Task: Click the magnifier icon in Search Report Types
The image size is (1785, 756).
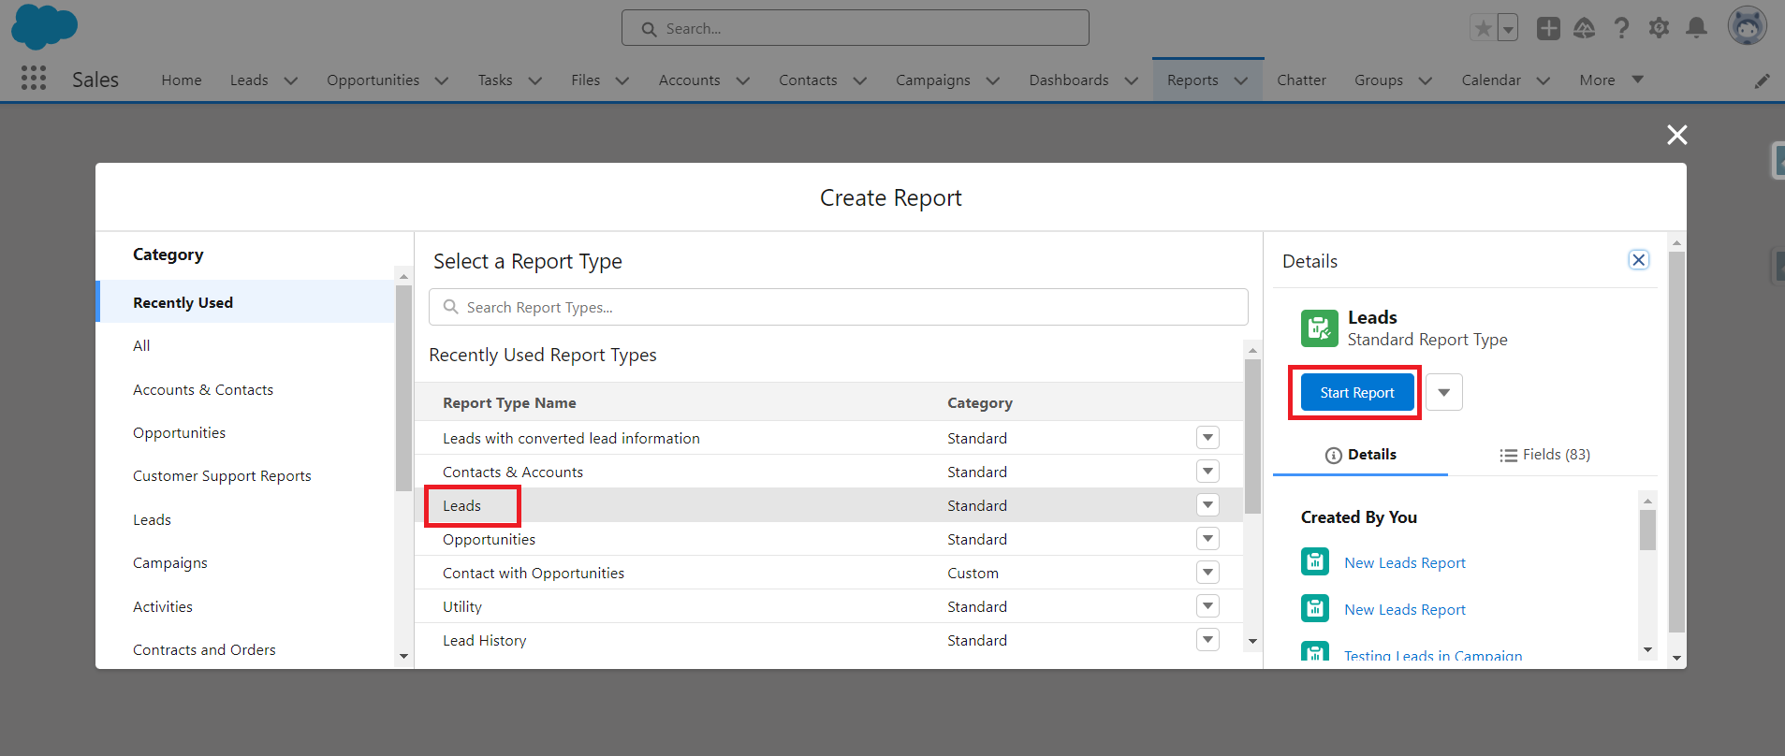Action: [450, 307]
